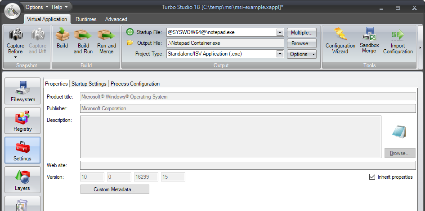Click the Output File folder icon
Screen dimensions: 425x211
click(x=130, y=43)
